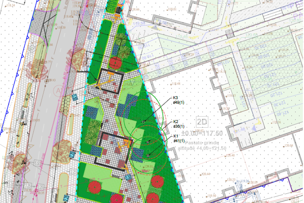Select the 'Pastato grindų altitudė' text
304x203 pixels.
click(x=202, y=146)
